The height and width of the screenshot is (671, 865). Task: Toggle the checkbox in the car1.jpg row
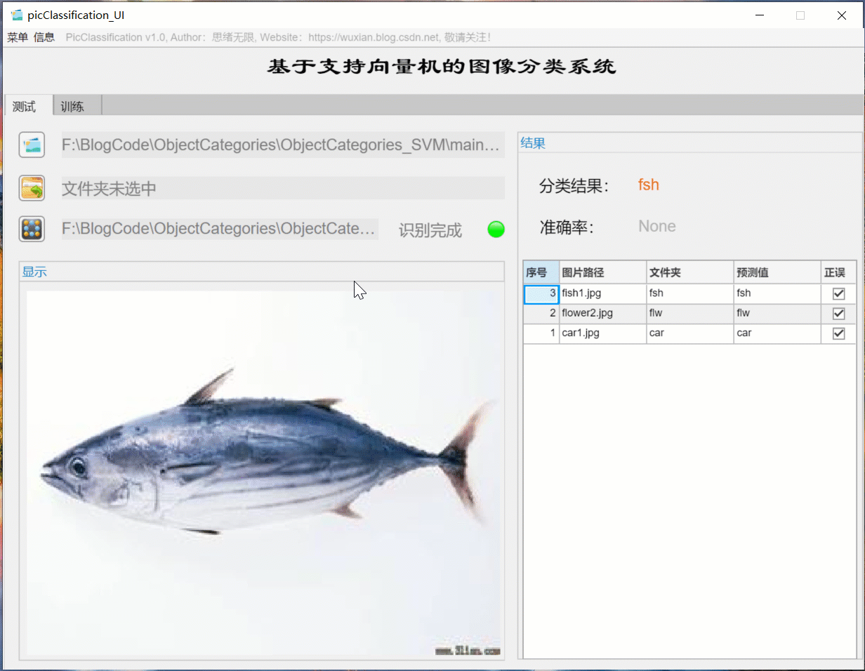tap(838, 333)
